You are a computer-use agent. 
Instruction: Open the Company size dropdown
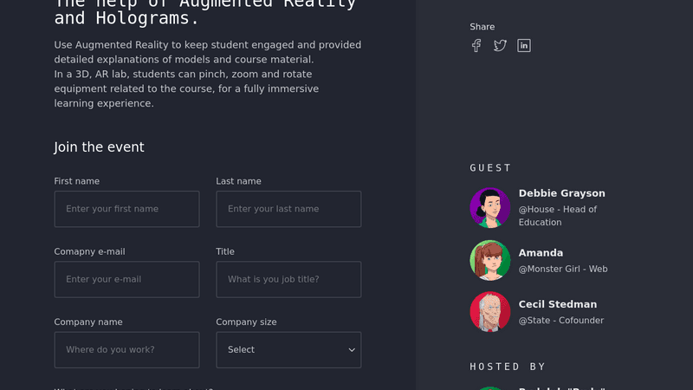tap(288, 349)
